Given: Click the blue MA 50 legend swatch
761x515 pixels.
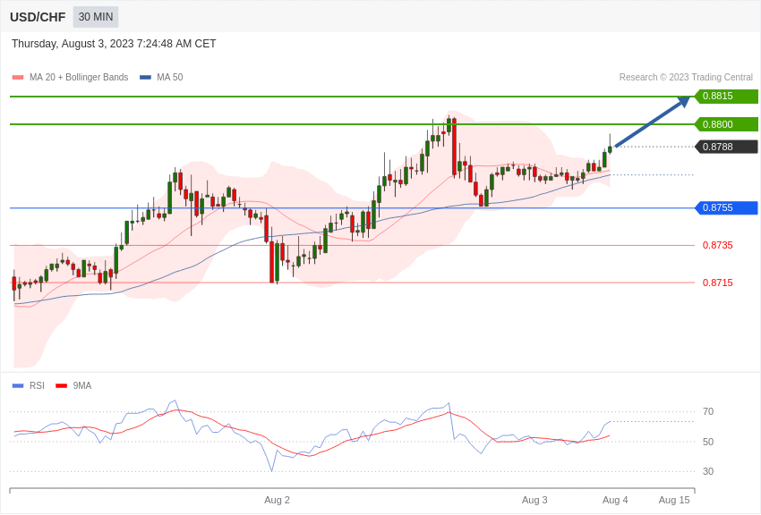Looking at the screenshot, I should tap(145, 78).
